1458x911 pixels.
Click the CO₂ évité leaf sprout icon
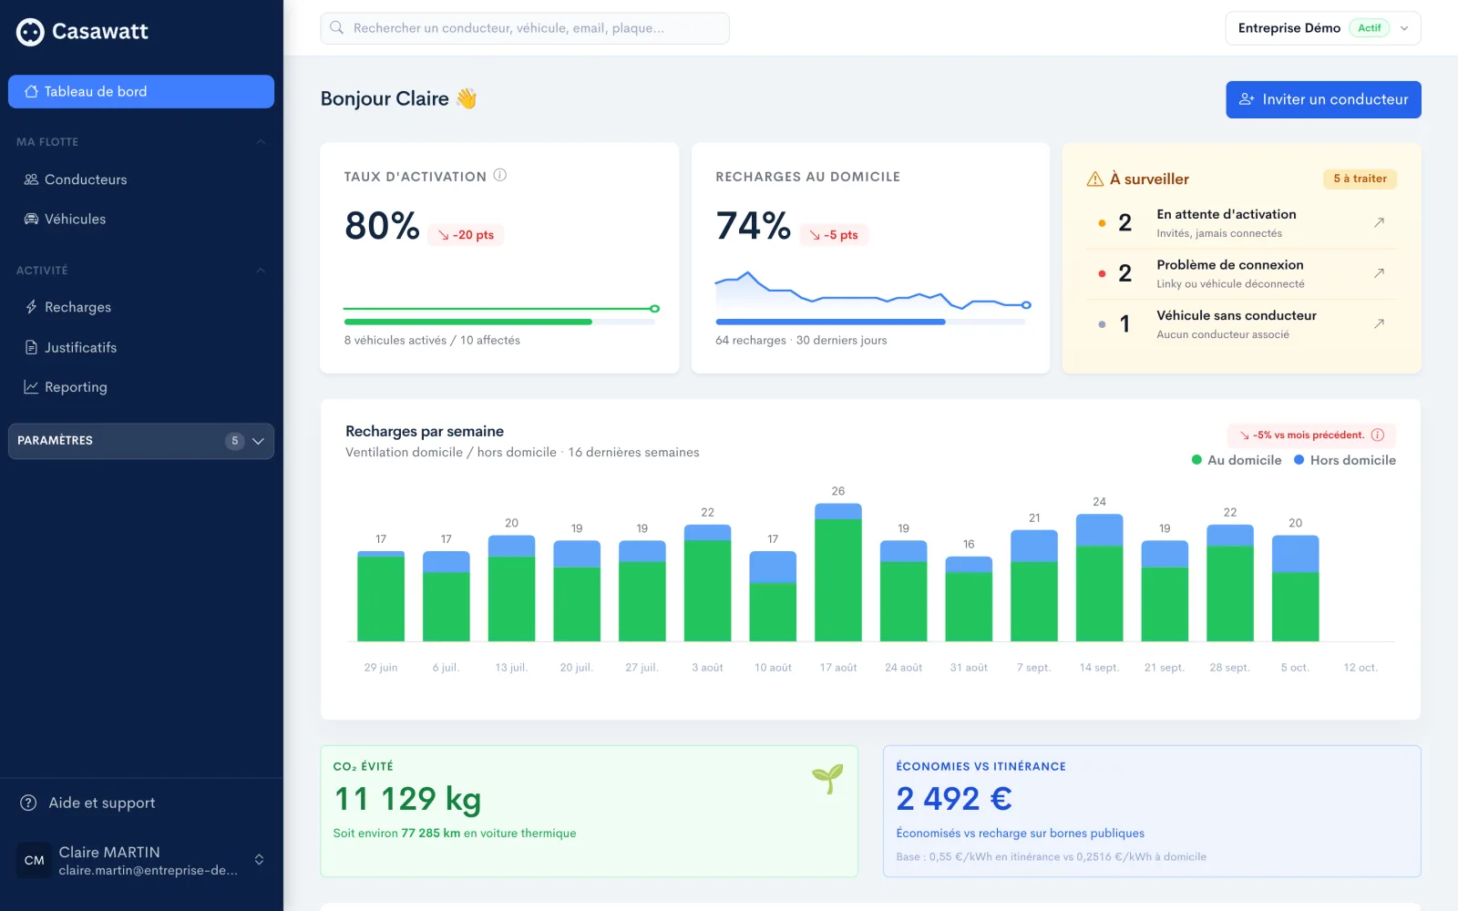pos(827,779)
